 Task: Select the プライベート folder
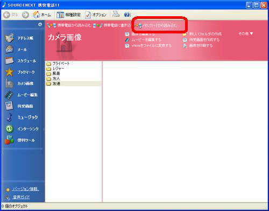(x=58, y=63)
